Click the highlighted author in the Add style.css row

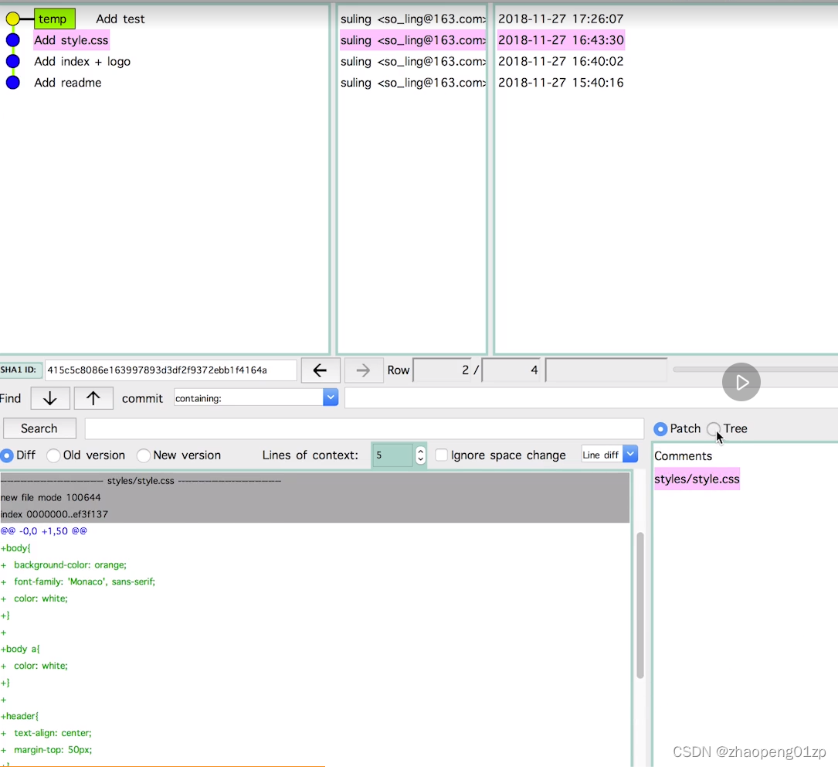413,40
